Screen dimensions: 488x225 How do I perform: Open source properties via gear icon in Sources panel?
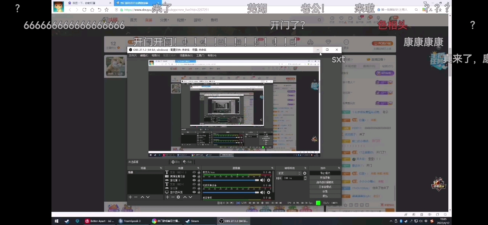178,197
